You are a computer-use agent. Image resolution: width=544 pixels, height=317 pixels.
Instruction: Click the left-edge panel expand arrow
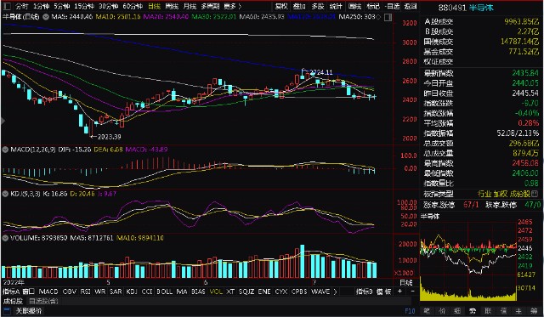(3, 121)
